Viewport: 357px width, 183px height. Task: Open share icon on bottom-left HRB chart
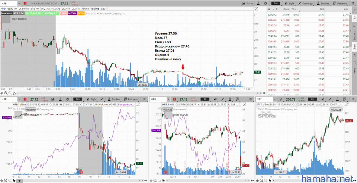(53, 99)
